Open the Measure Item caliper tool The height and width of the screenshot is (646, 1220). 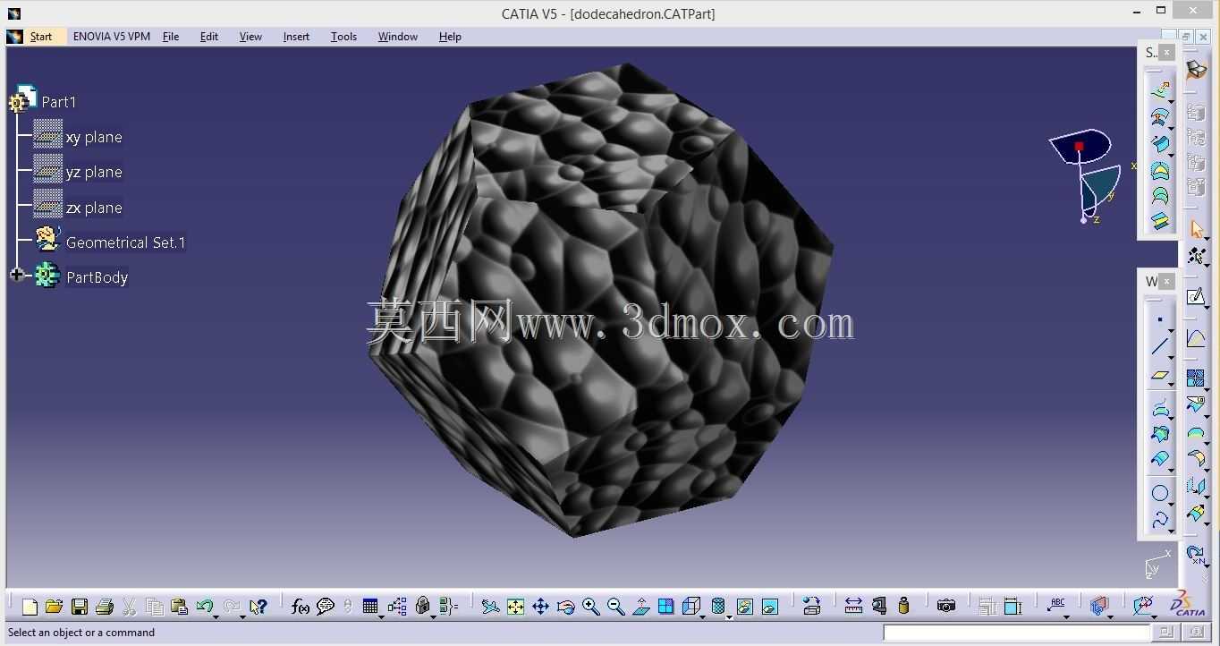point(878,607)
